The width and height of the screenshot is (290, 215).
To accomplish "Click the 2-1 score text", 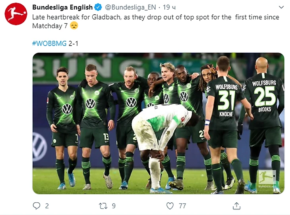I will tap(73, 44).
